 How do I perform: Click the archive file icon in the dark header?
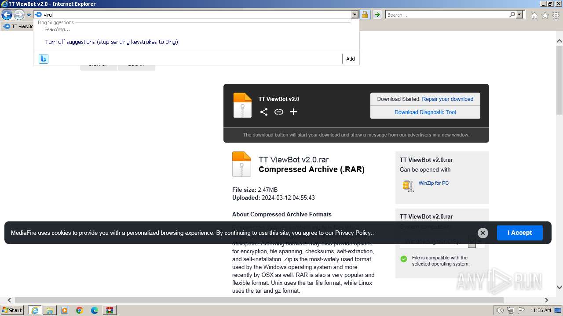242,105
